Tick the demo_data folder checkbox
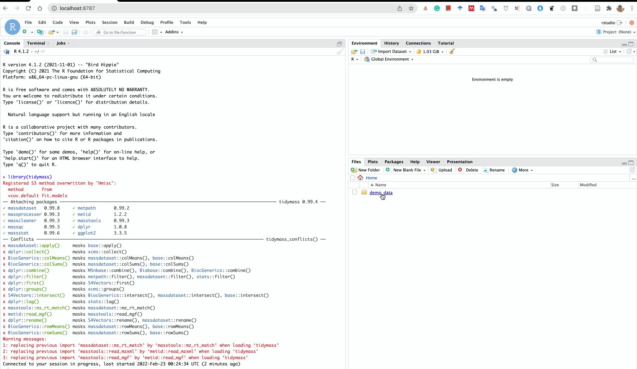Screen dimensions: 637x369 pyautogui.click(x=355, y=192)
